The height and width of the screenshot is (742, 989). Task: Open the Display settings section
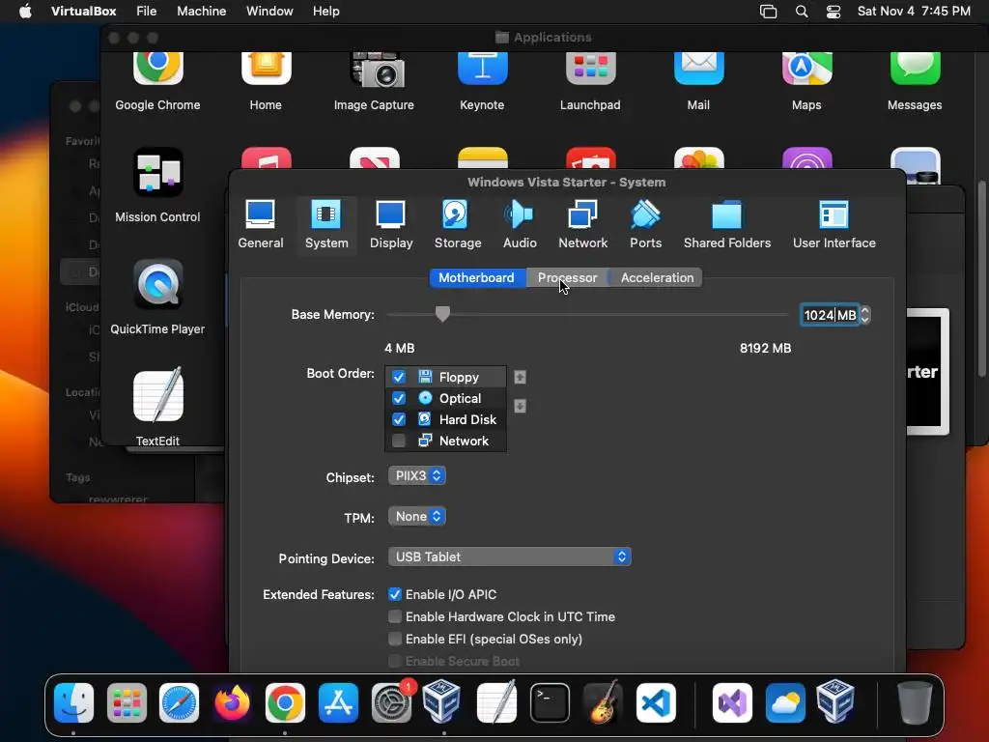[391, 224]
